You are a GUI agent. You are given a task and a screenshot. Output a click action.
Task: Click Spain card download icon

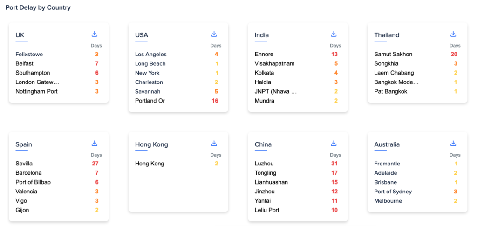tap(95, 144)
